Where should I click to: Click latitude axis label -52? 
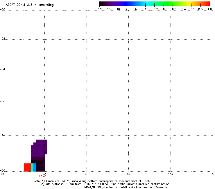click(x=3, y=39)
